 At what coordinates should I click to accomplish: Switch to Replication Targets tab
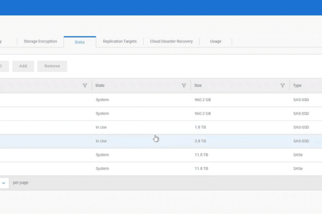pos(120,41)
